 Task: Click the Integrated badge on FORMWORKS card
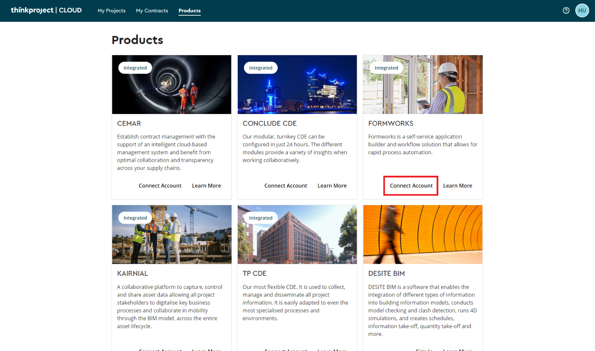click(386, 68)
